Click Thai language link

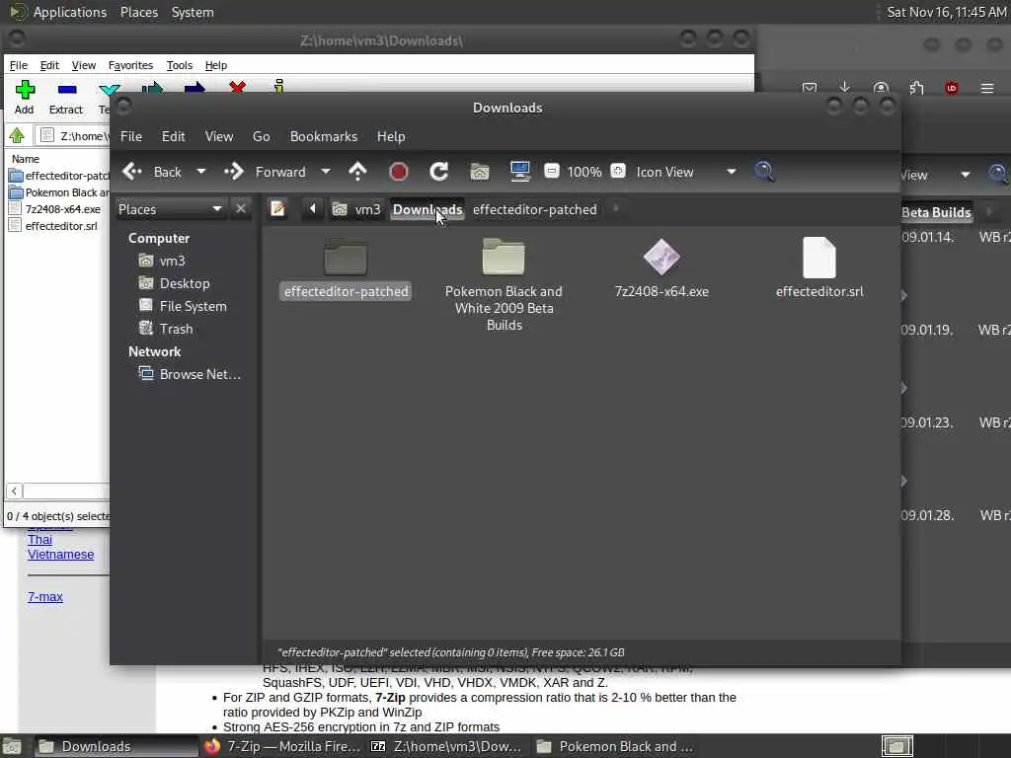click(39, 540)
